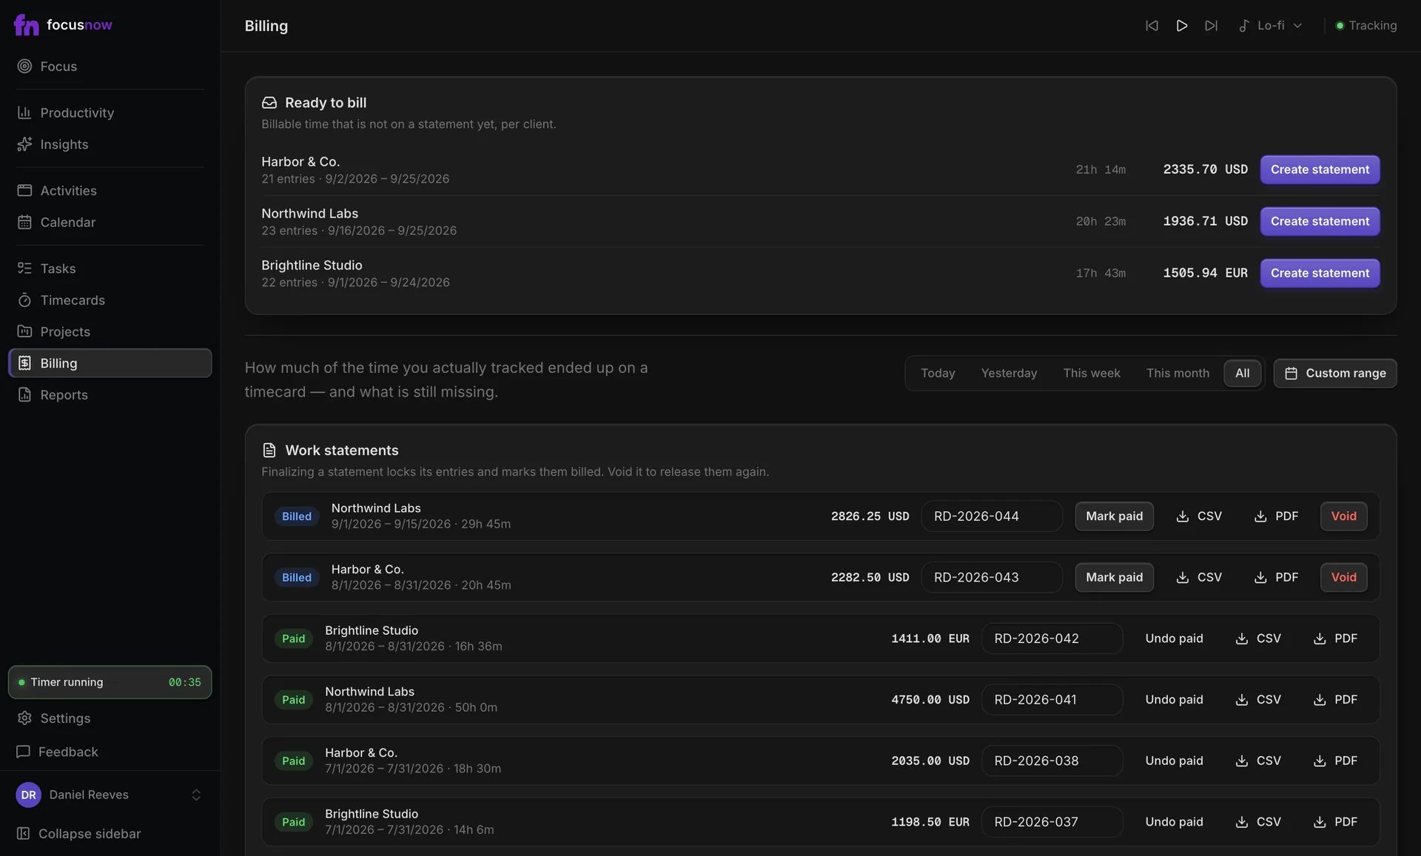Create statement for Harbor & Co.
1421x856 pixels.
tap(1320, 169)
